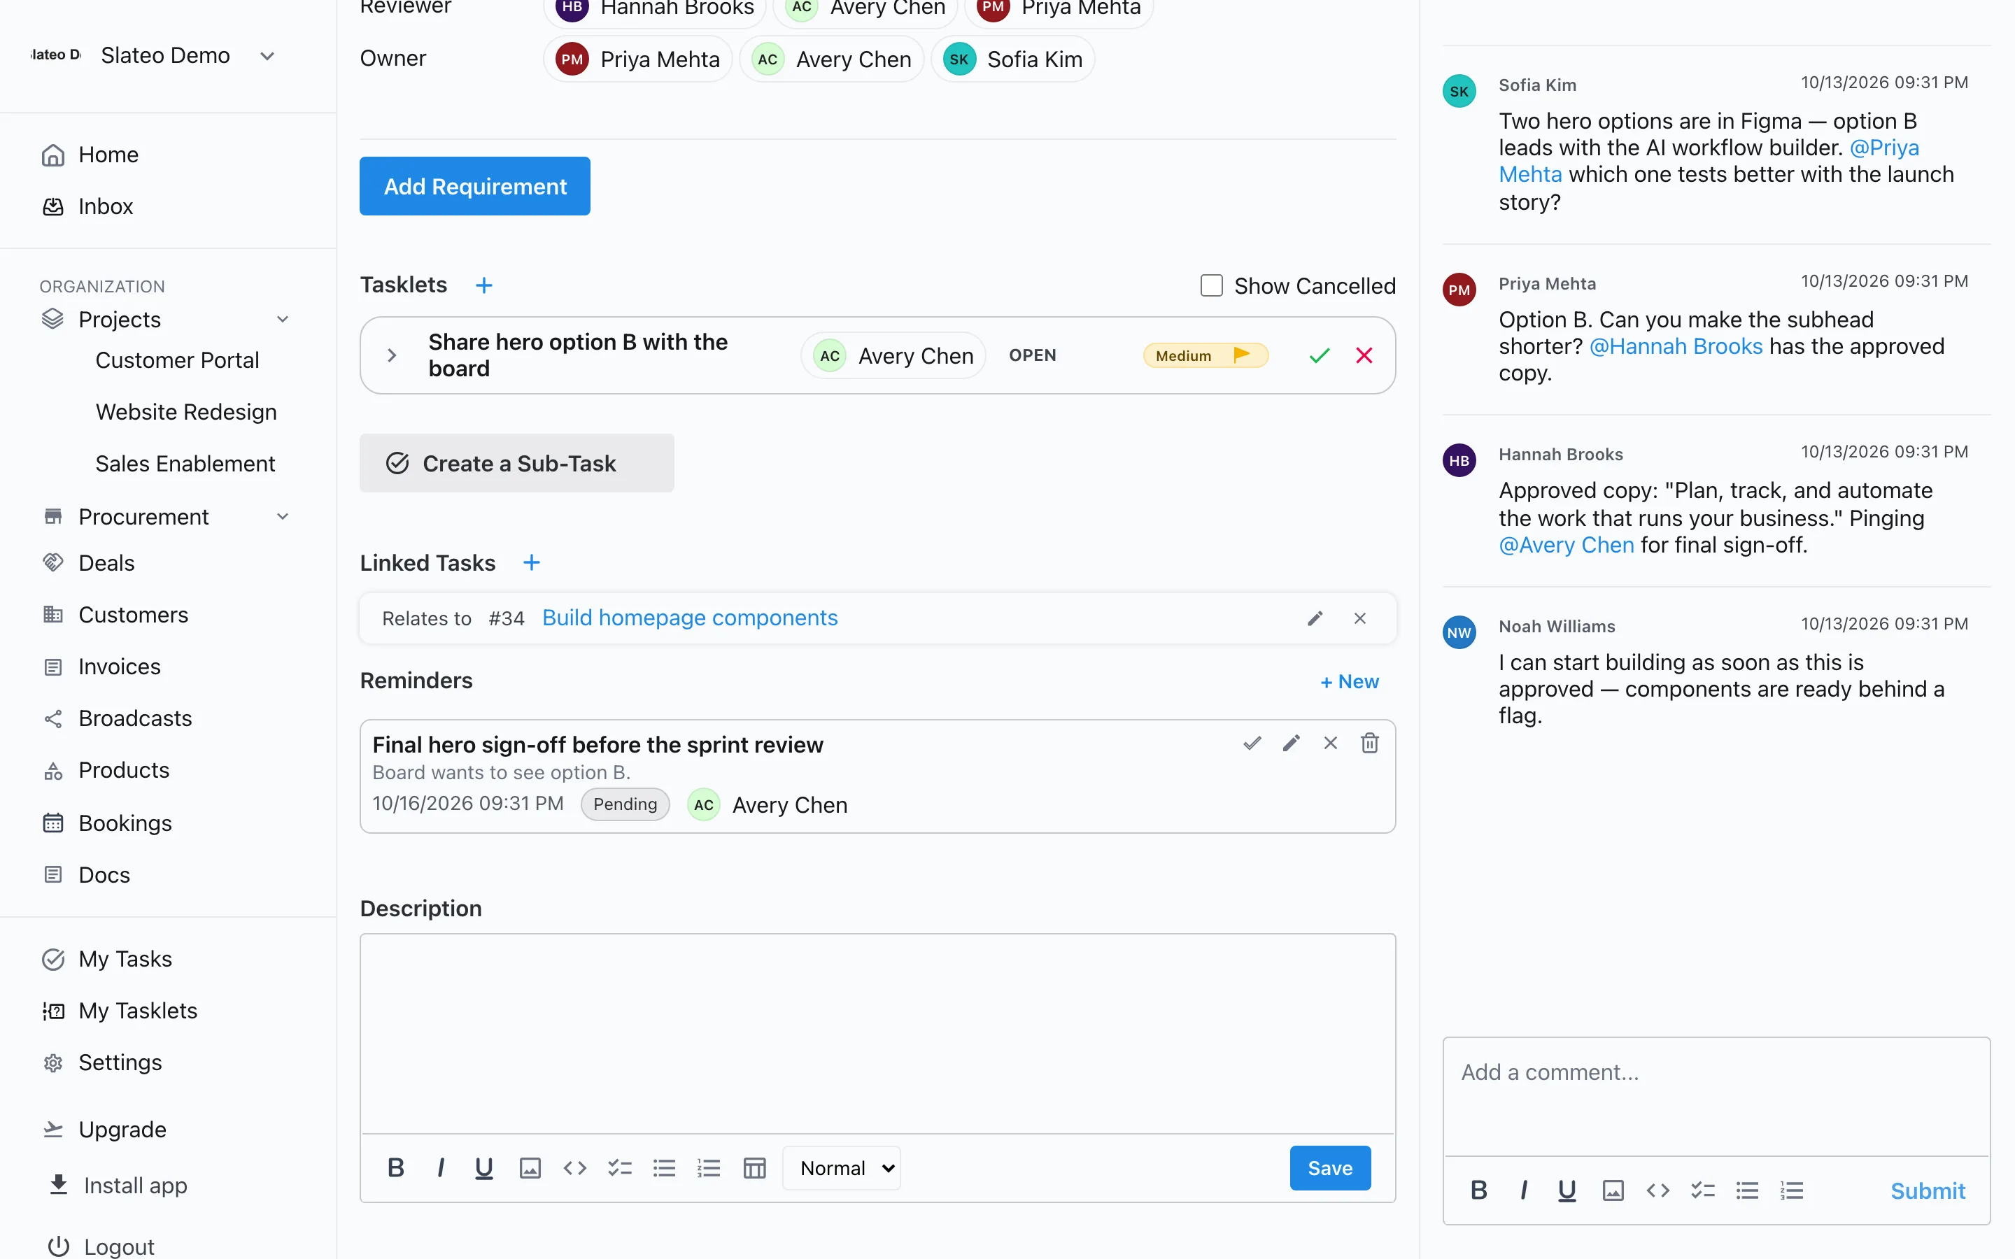2015x1259 pixels.
Task: Click the plus icon next to Linked Tasks
Action: [531, 563]
